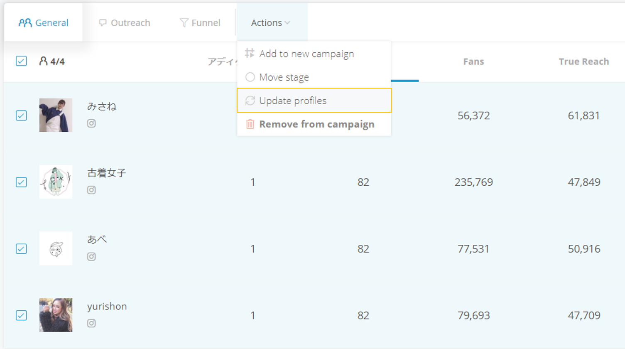Click the trash icon for Remove from campaign

coord(250,124)
